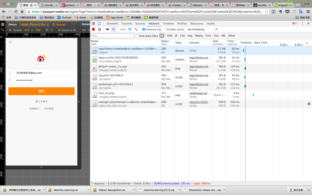Uncheck the Preserve log checkbox

point(144,29)
